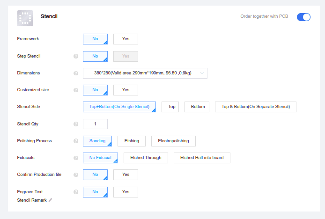Image resolution: width=325 pixels, height=219 pixels.
Task: Click help icon beside Dimensions
Action: pyautogui.click(x=76, y=73)
